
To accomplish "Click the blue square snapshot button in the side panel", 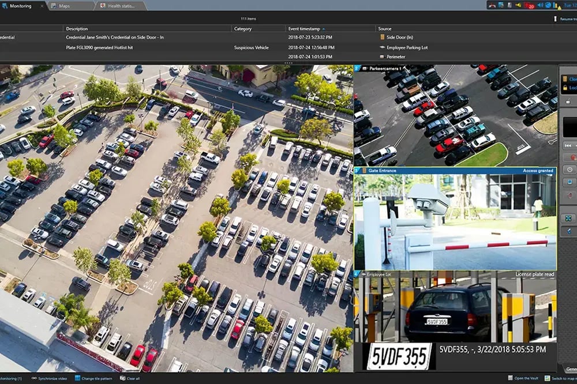I will tap(569, 182).
